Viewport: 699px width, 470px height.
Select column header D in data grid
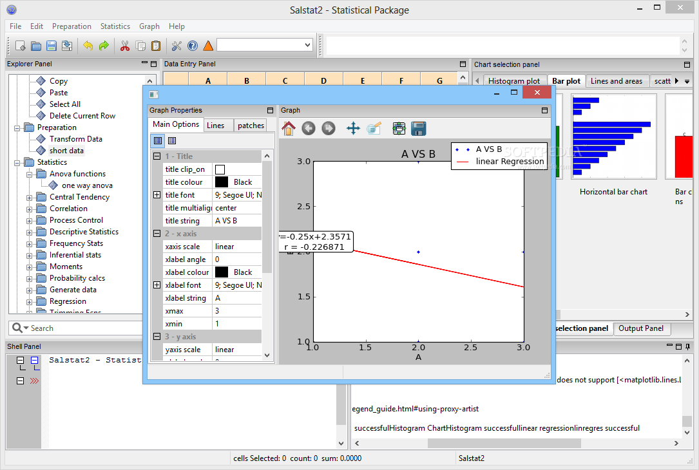[x=323, y=80]
